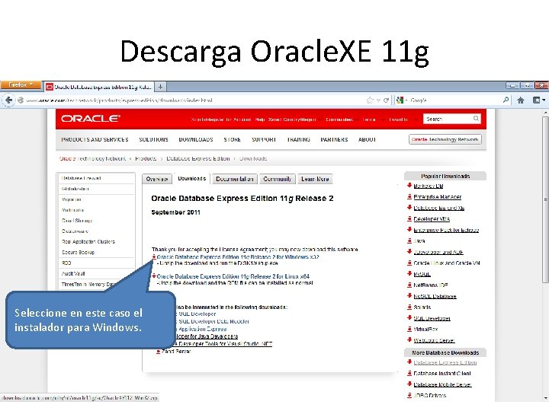Image resolution: width=549 pixels, height=411 pixels.
Task: Open the Products and Services menu
Action: 95,139
